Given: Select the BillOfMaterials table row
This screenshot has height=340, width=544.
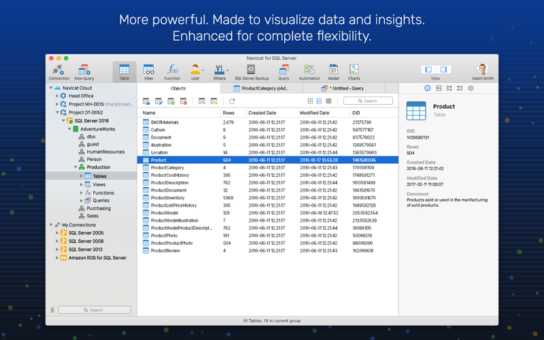Looking at the screenshot, I should coord(267,122).
